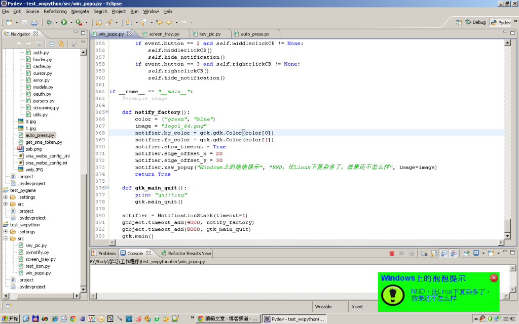Click the editor horizontal scrollbar left arrow
519x324 pixels.
[x=112, y=242]
